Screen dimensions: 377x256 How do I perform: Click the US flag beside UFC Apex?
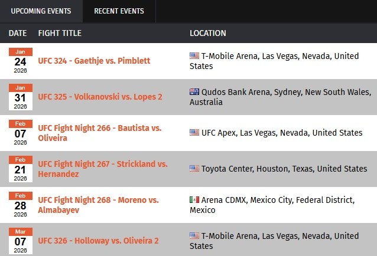coord(194,133)
